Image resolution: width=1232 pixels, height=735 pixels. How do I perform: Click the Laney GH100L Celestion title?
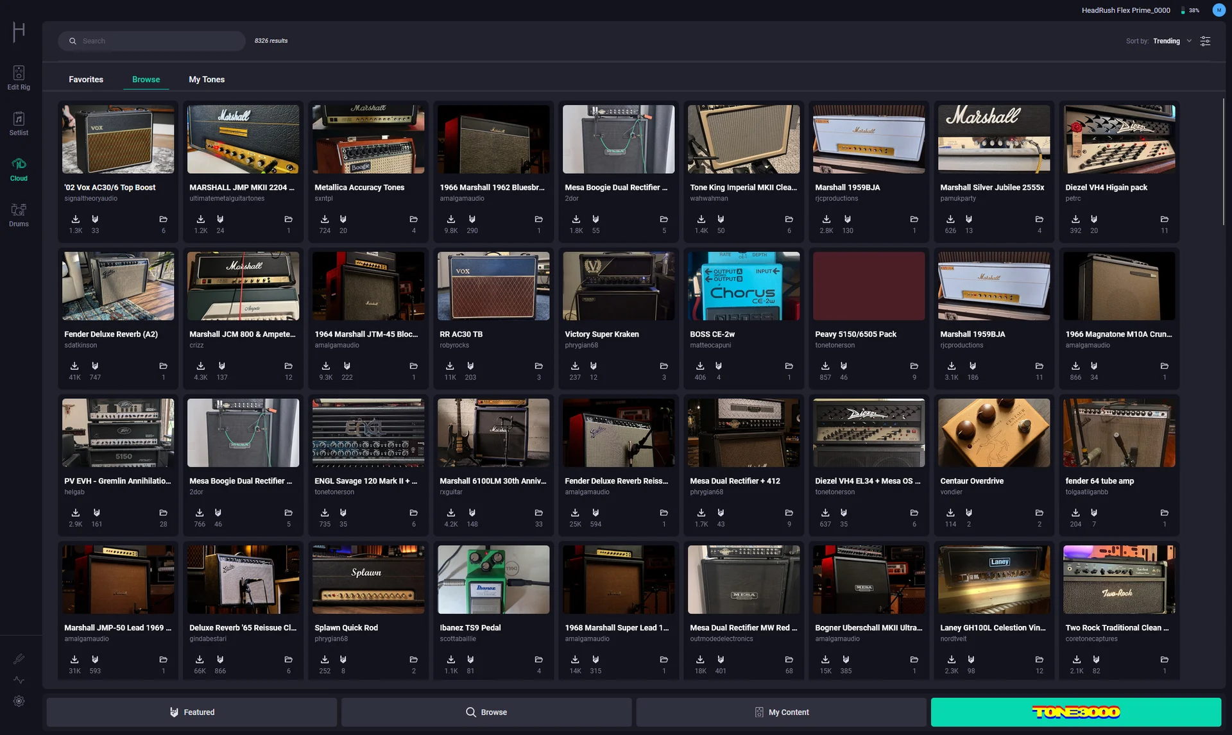(993, 628)
